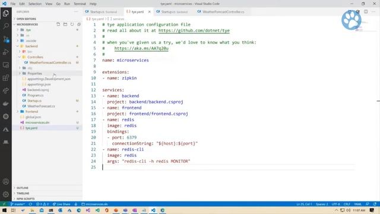Open Task View on taskbar
Image resolution: width=380 pixels, height=214 pixels.
(14, 210)
